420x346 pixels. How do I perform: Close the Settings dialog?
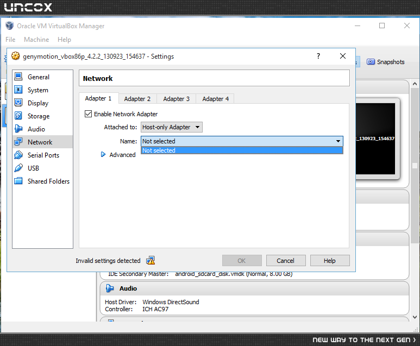[343, 56]
